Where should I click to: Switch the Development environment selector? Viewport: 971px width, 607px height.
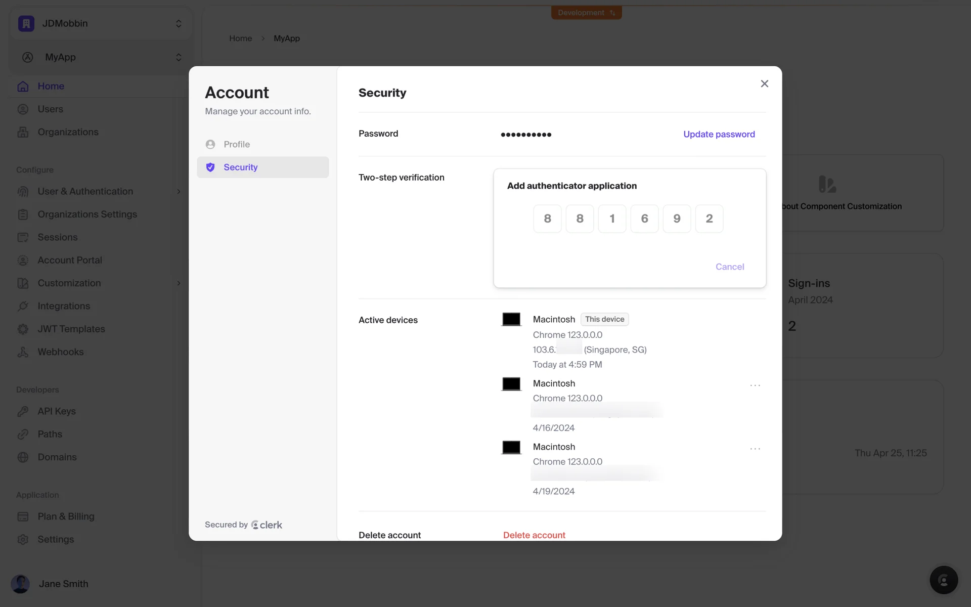(586, 13)
